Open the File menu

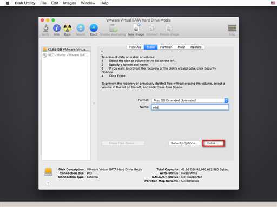[x=43, y=3]
